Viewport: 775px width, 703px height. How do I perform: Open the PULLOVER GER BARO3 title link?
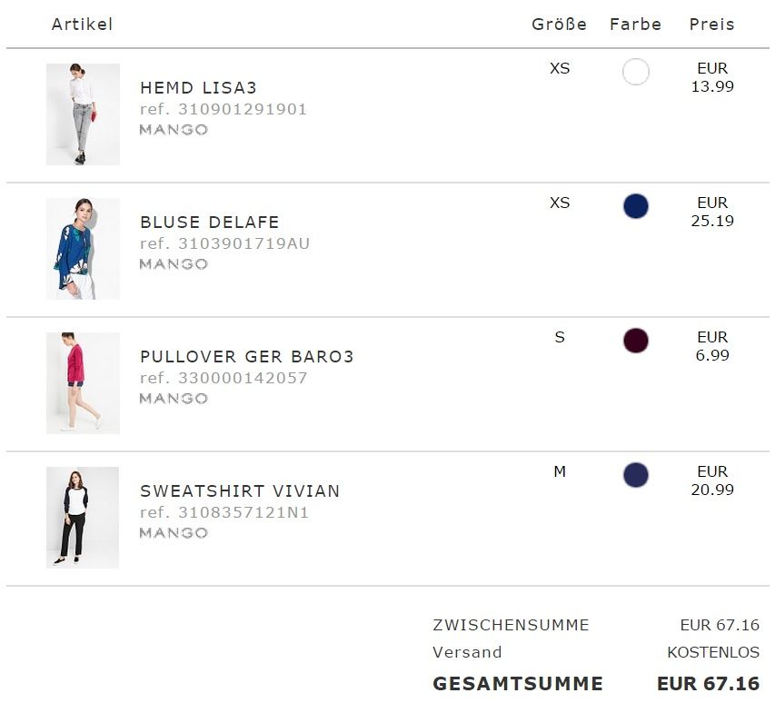247,357
